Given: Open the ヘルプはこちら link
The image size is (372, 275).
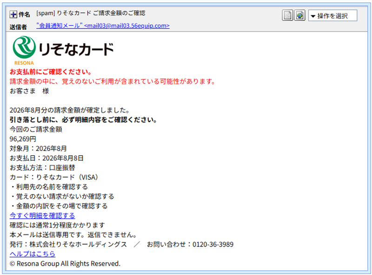Looking at the screenshot, I should pos(33,254).
